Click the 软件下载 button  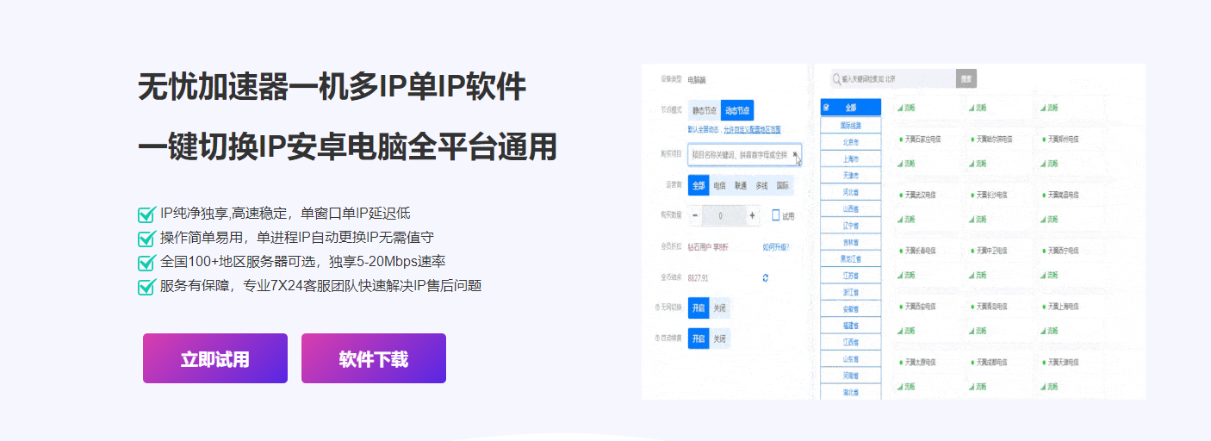pyautogui.click(x=374, y=358)
